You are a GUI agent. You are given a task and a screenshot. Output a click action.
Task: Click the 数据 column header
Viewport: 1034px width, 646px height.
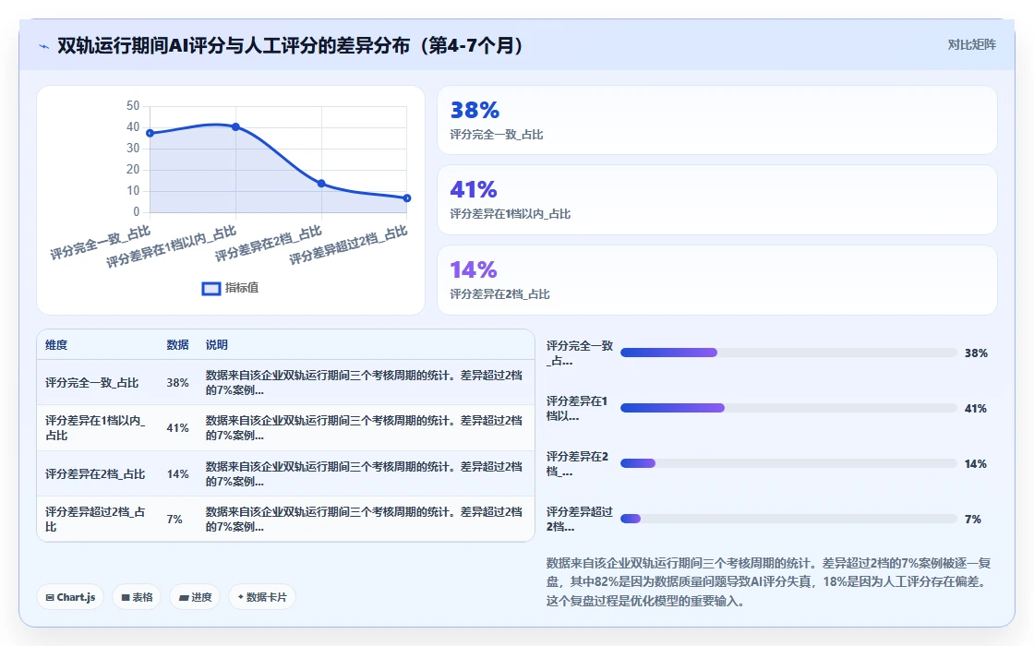(177, 345)
